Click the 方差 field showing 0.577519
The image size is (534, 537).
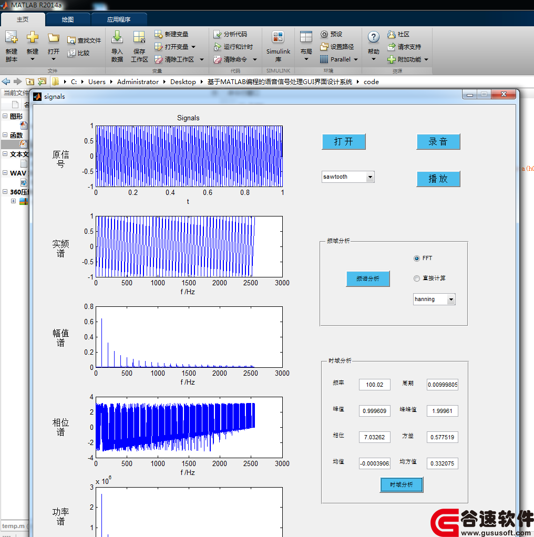442,437
